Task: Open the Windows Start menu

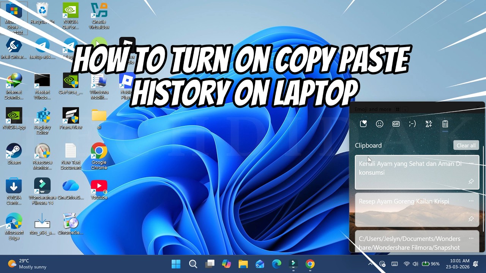Action: (176, 264)
